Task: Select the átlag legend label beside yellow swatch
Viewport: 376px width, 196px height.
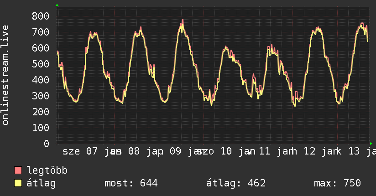Action: point(41,183)
